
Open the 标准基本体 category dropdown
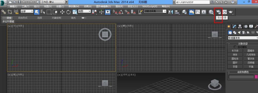point(243,38)
